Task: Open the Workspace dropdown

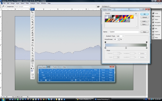Action: tap(105, 6)
